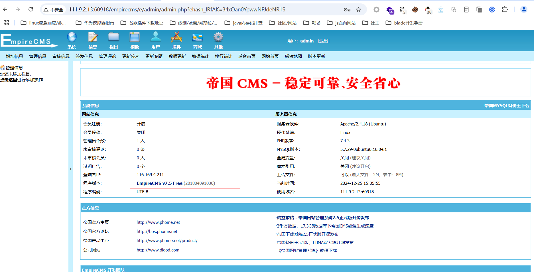Image resolution: width=534 pixels, height=272 pixels.
Task: Click the 帝国CMS banner image
Action: point(303,83)
